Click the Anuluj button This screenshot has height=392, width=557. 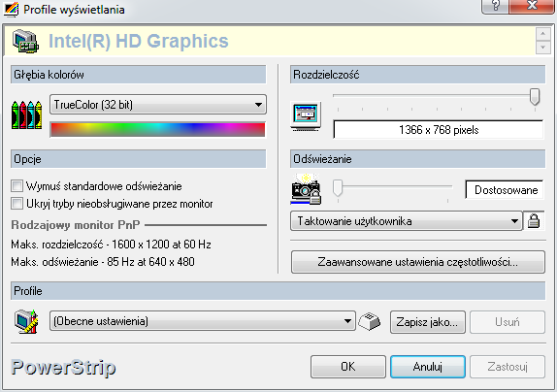[428, 367]
